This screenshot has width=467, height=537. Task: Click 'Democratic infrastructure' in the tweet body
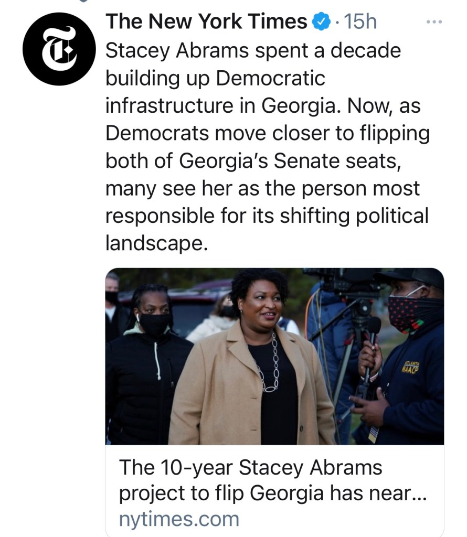(x=216, y=92)
